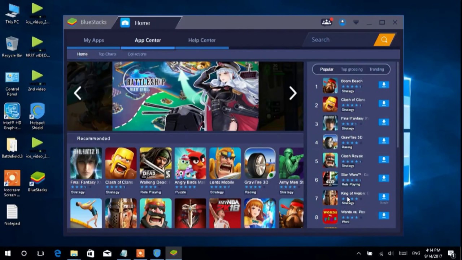Open volume control in system tray

pos(390,253)
